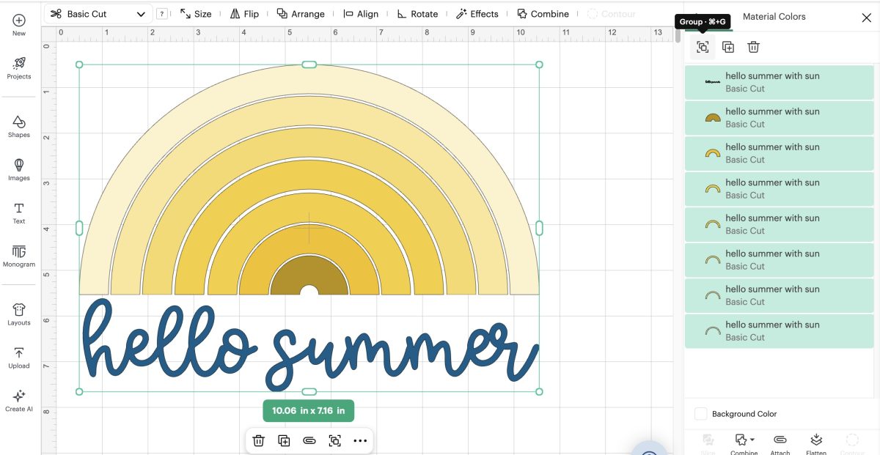
Task: Click duplicate icon in floating canvas toolbar
Action: click(x=284, y=440)
